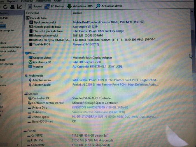196x147 pixels.
Task: Open the Intel HD Graphics 2500 link
Action: [87, 62]
